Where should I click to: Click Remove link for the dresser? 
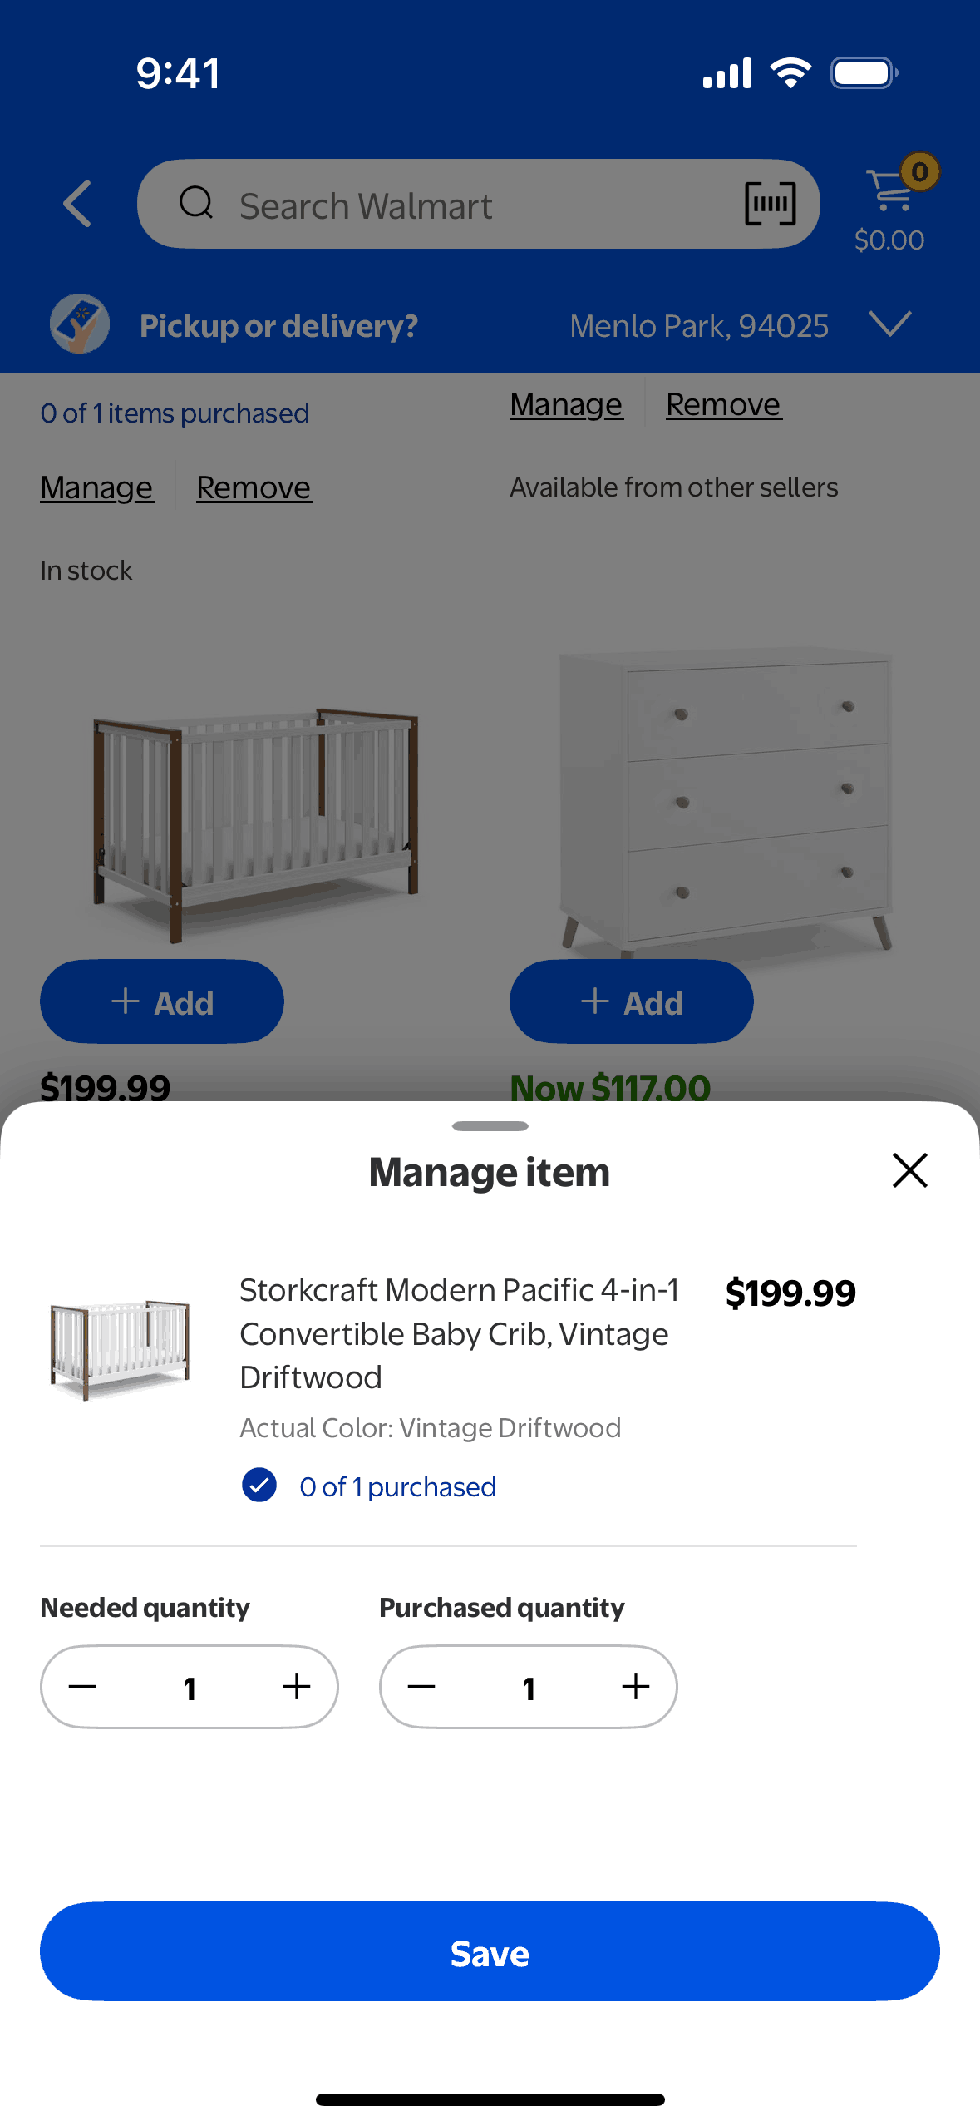723,405
